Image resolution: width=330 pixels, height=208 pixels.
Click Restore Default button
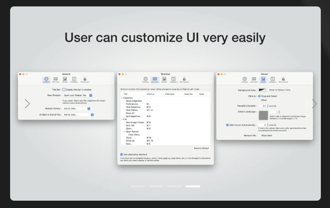coord(202,149)
